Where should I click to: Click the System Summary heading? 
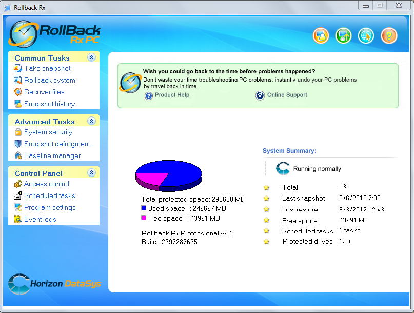click(x=289, y=151)
